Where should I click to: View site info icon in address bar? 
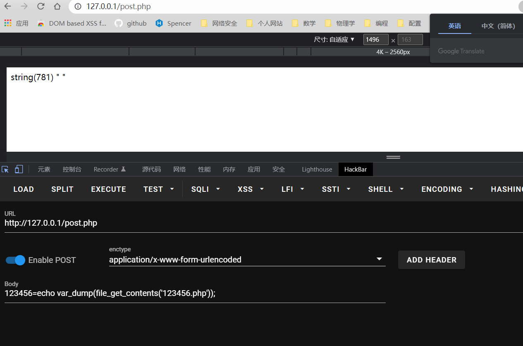tap(78, 7)
